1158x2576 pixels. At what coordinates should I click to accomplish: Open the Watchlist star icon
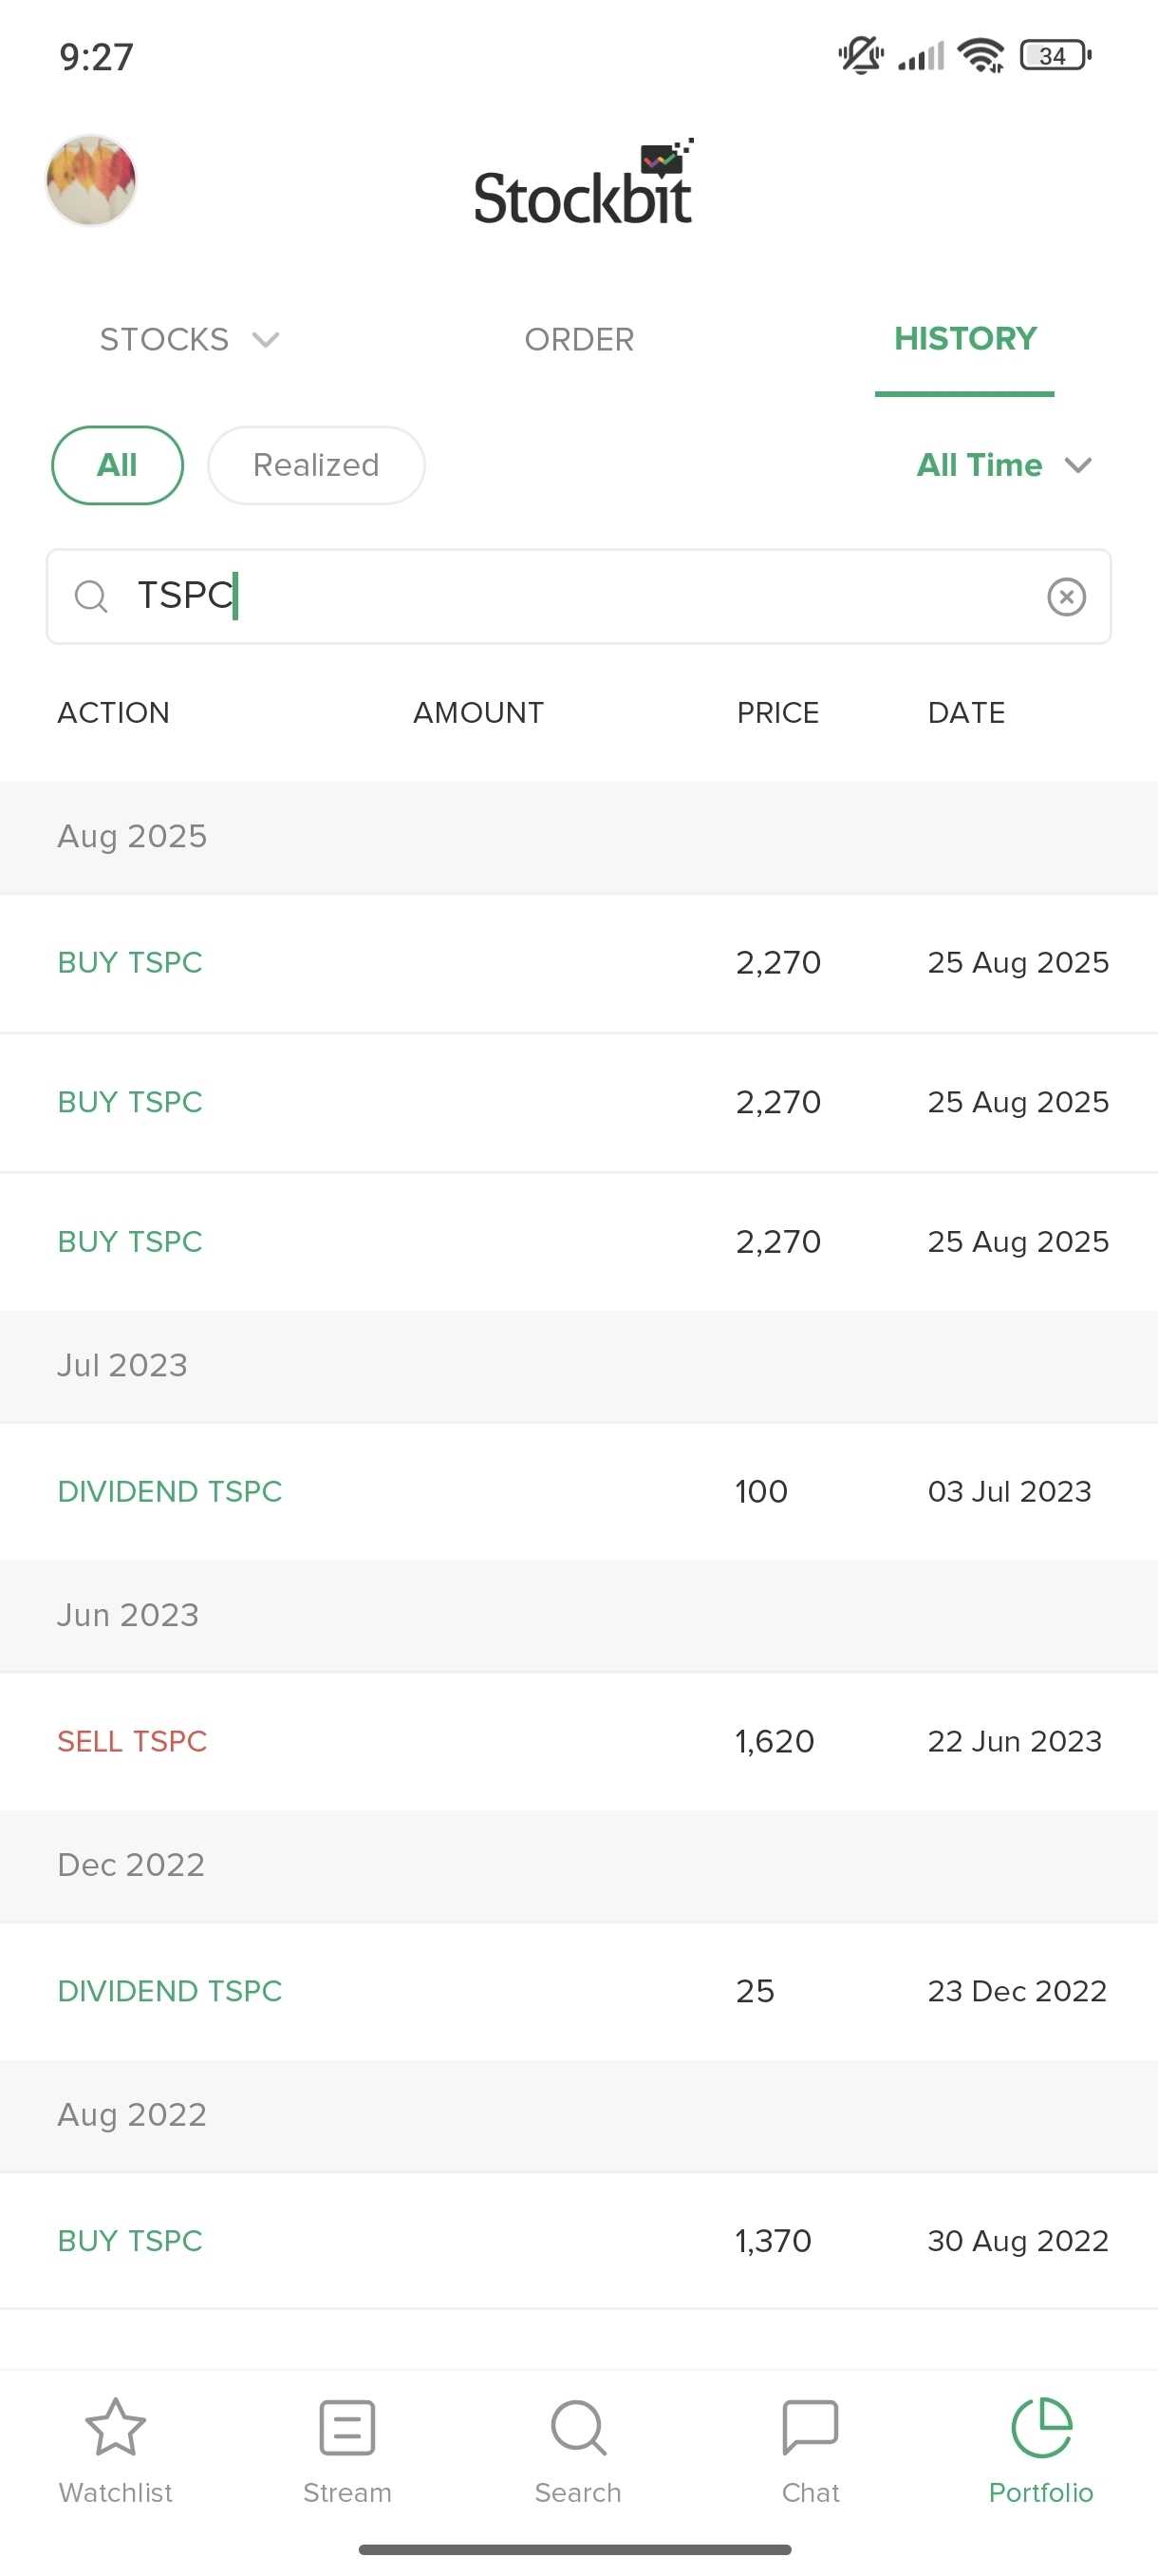coord(116,2428)
